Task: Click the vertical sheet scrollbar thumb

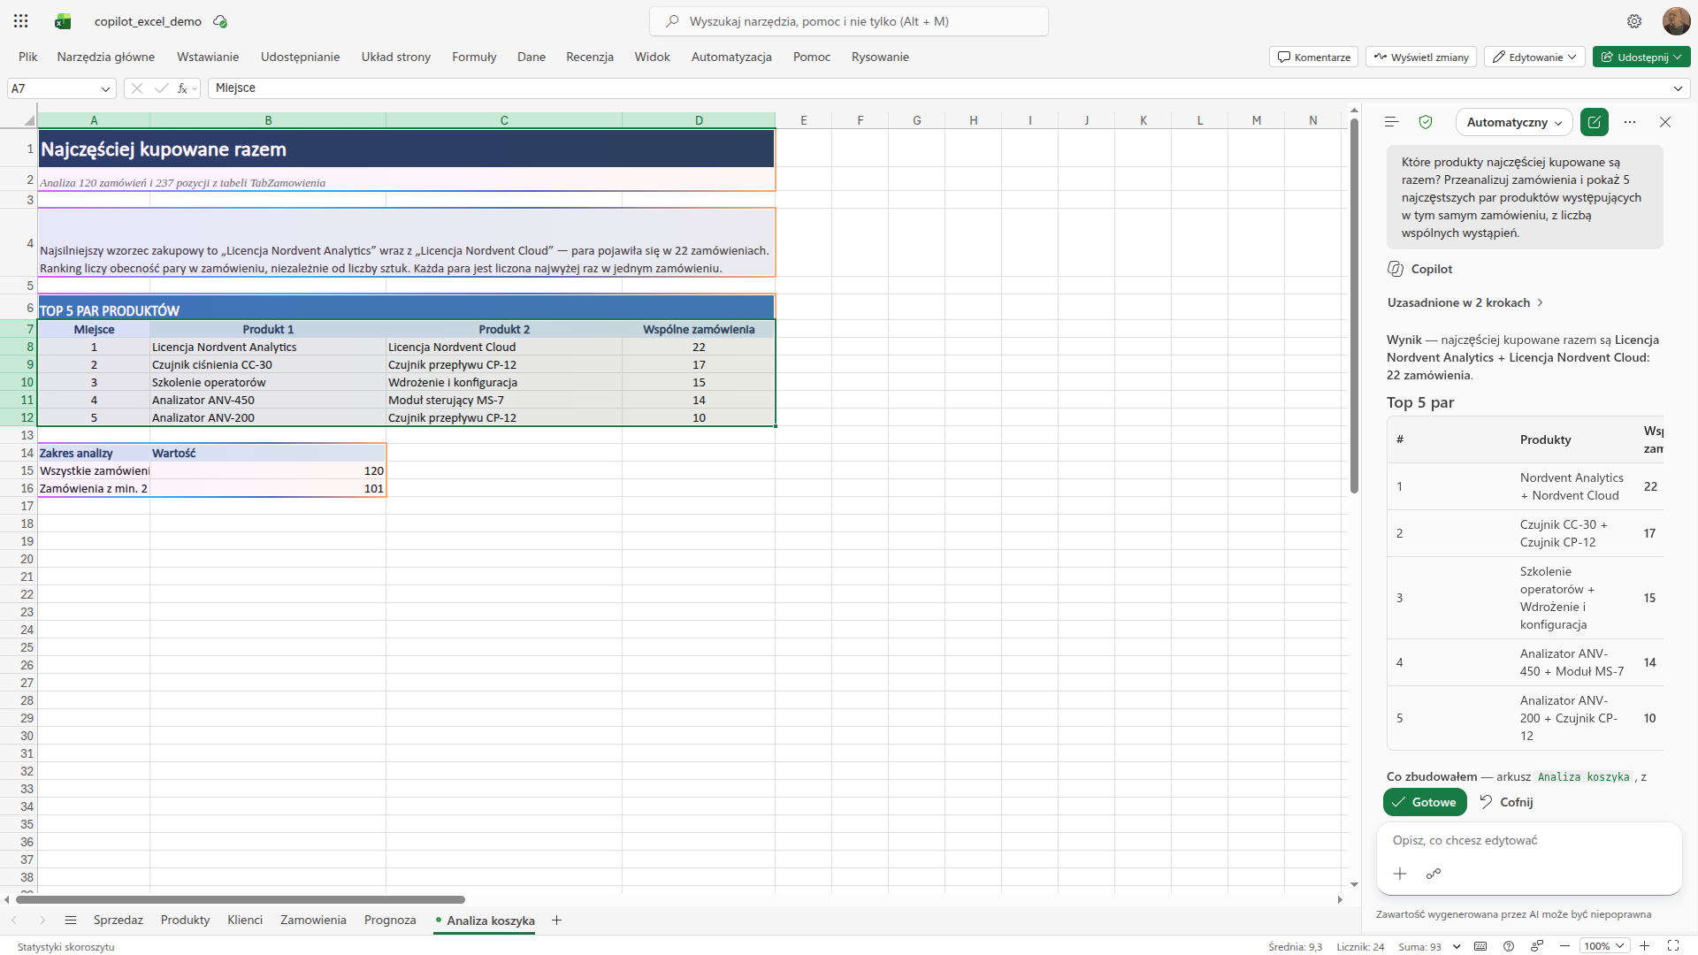Action: click(x=1354, y=305)
